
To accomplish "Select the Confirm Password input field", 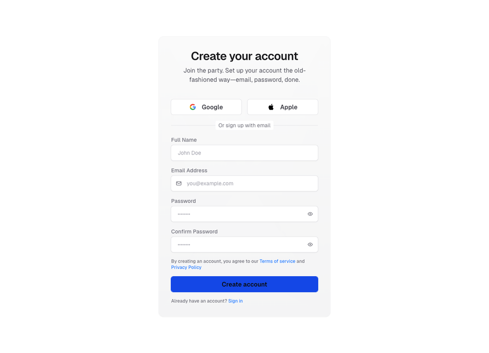I will [244, 244].
